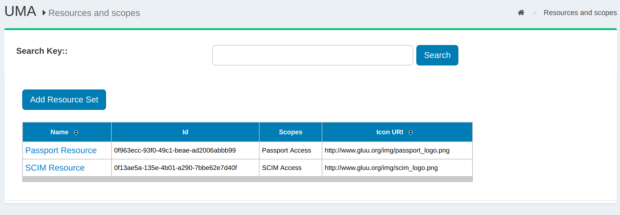Select the SCIM Resource Id cell
Viewport: 620px width, 215px height.
coord(175,168)
